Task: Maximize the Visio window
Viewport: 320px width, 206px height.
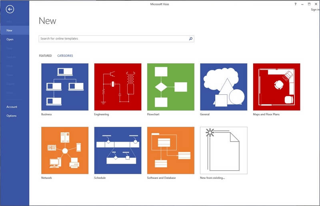Action: click(309, 4)
